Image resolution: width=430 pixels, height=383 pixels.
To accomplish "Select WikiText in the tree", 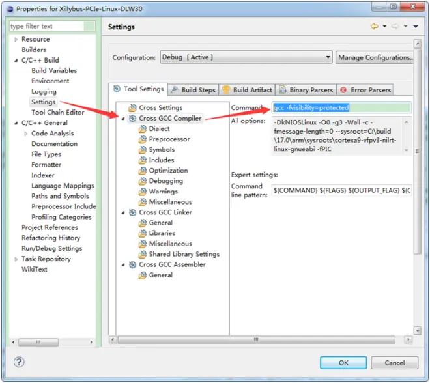I will click(35, 269).
